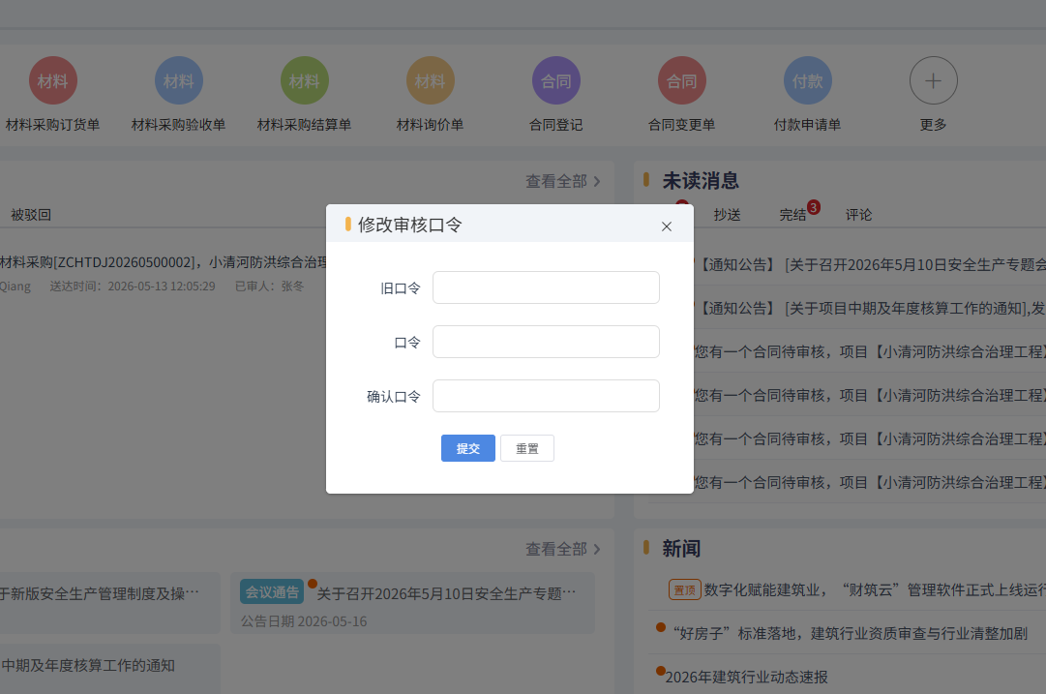The image size is (1046, 694).
Task: Open the 材料采购订货单 red icon
Action: click(52, 80)
